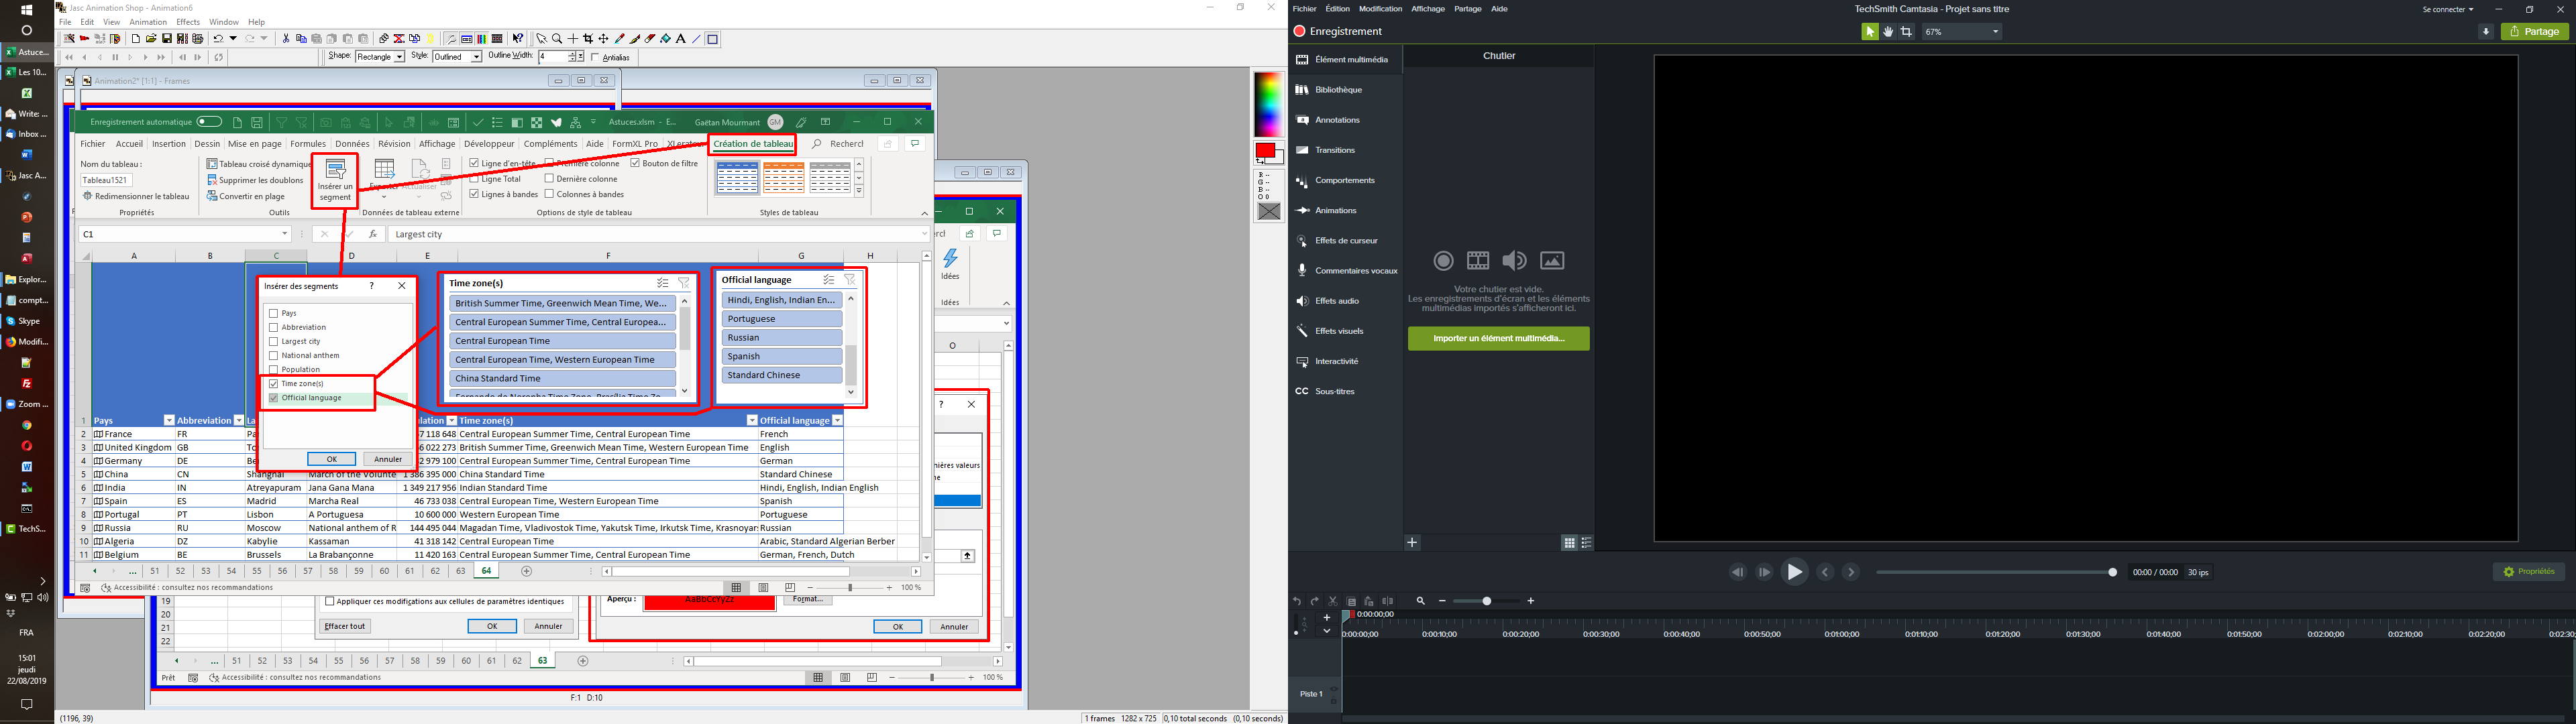Open Camtasia Modification menu
This screenshot has height=724, width=2576.
click(x=1380, y=9)
